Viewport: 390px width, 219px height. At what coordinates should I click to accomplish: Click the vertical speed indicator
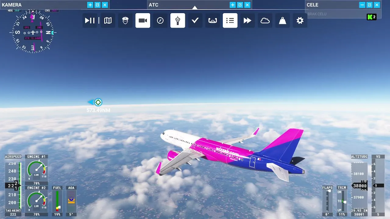click(x=378, y=185)
